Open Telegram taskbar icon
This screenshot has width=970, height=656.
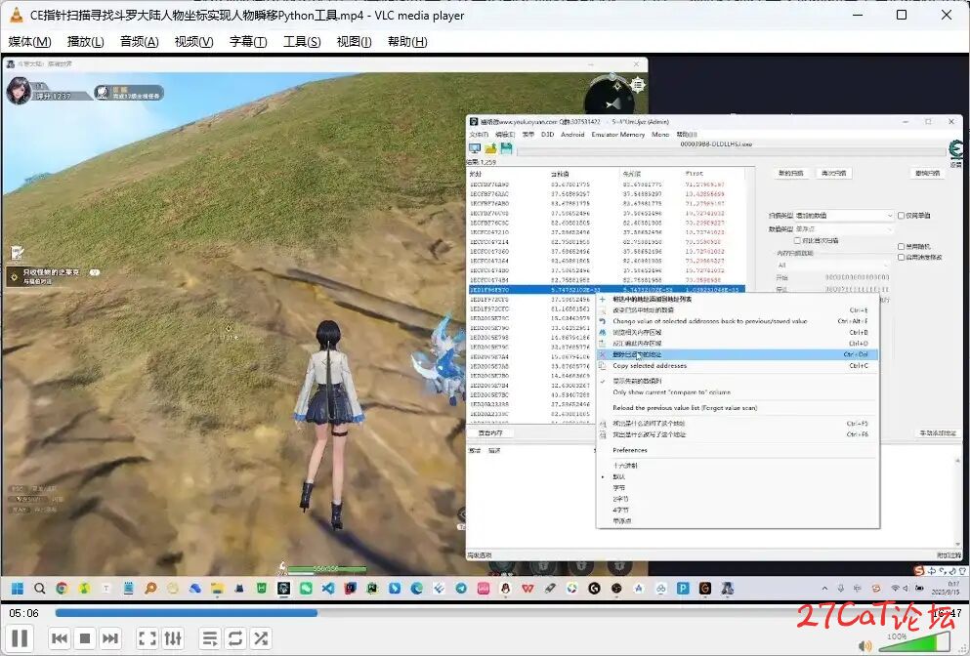[x=461, y=588]
